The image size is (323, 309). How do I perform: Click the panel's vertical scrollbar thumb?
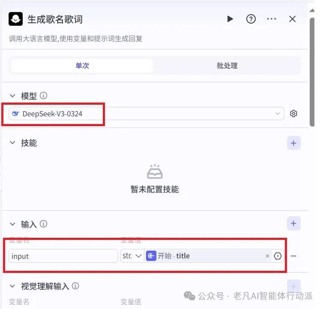coord(312,72)
